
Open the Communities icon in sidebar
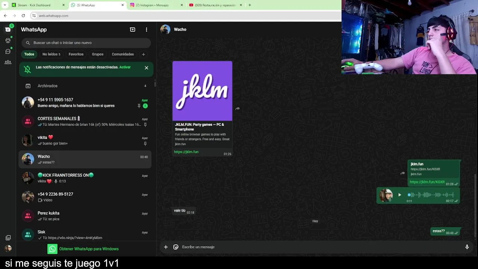(8, 62)
